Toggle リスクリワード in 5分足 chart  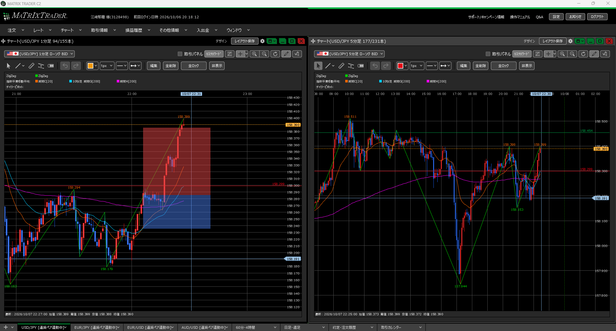(x=522, y=54)
